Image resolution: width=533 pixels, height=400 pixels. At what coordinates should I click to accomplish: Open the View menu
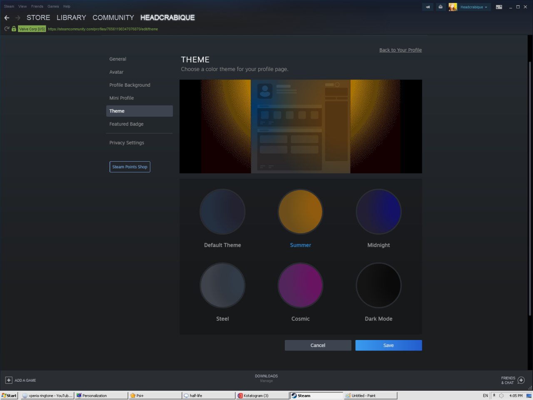22,6
